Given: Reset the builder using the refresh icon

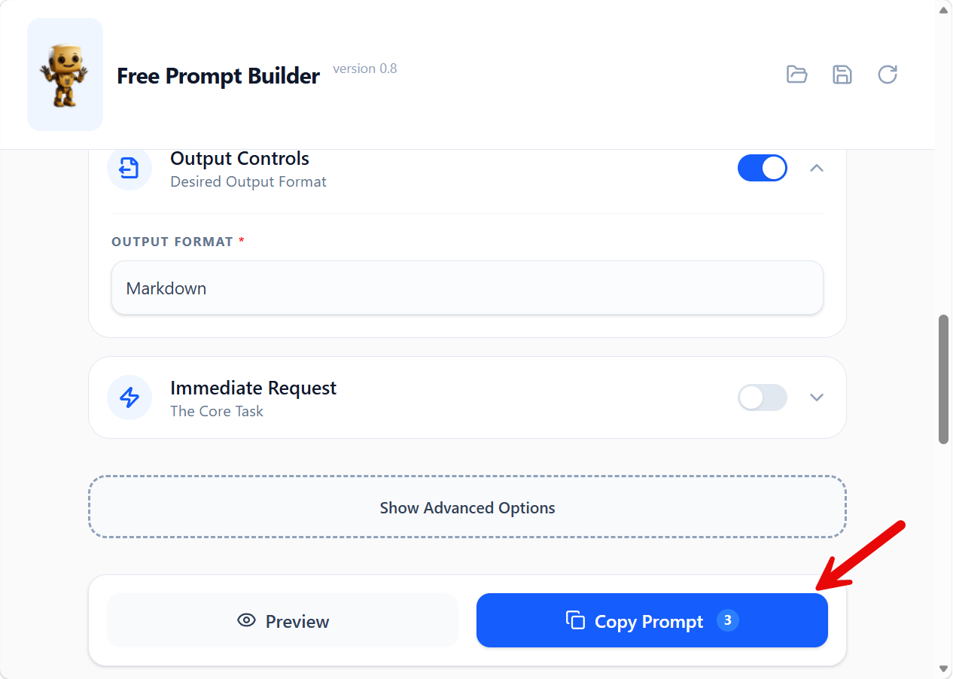Looking at the screenshot, I should [888, 75].
